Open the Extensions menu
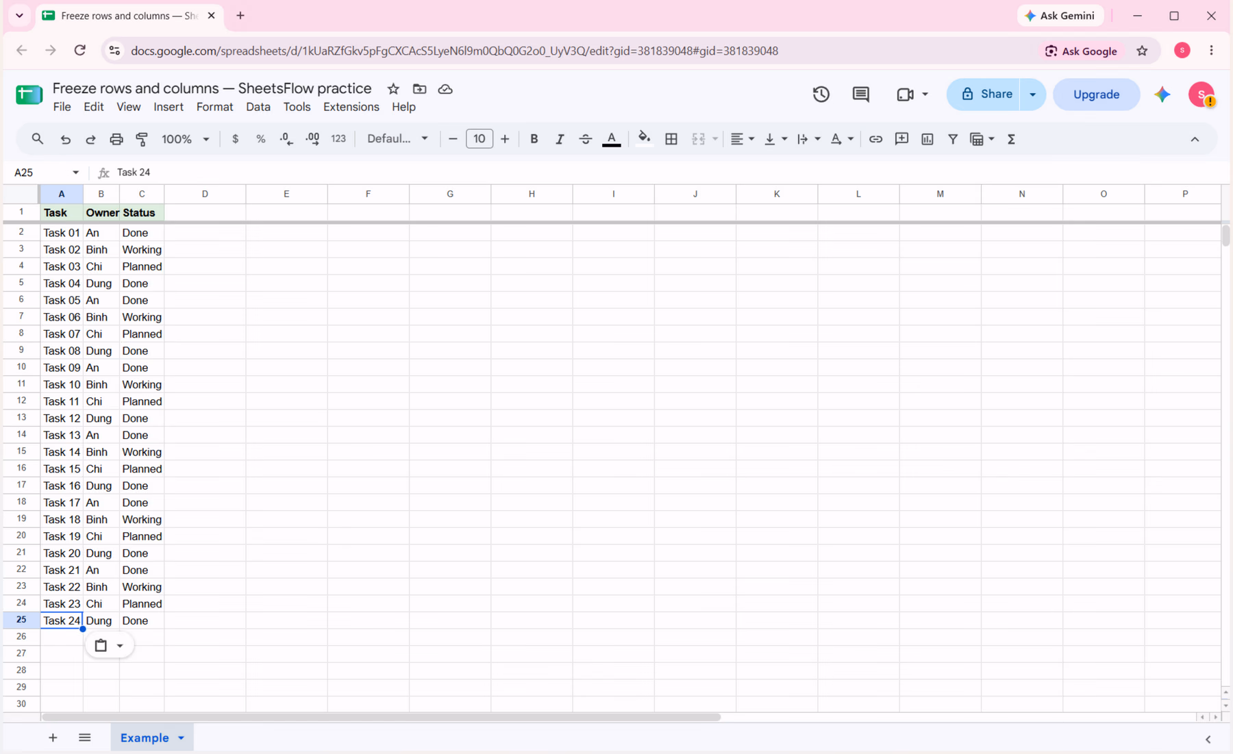Image resolution: width=1233 pixels, height=754 pixels. (351, 107)
